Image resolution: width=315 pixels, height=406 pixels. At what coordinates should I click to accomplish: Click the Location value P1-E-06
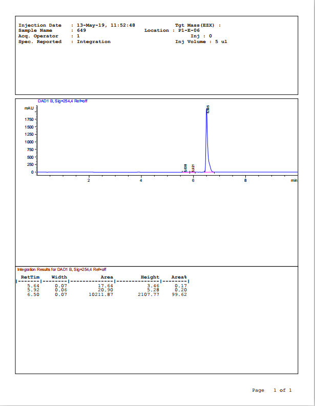(189, 31)
